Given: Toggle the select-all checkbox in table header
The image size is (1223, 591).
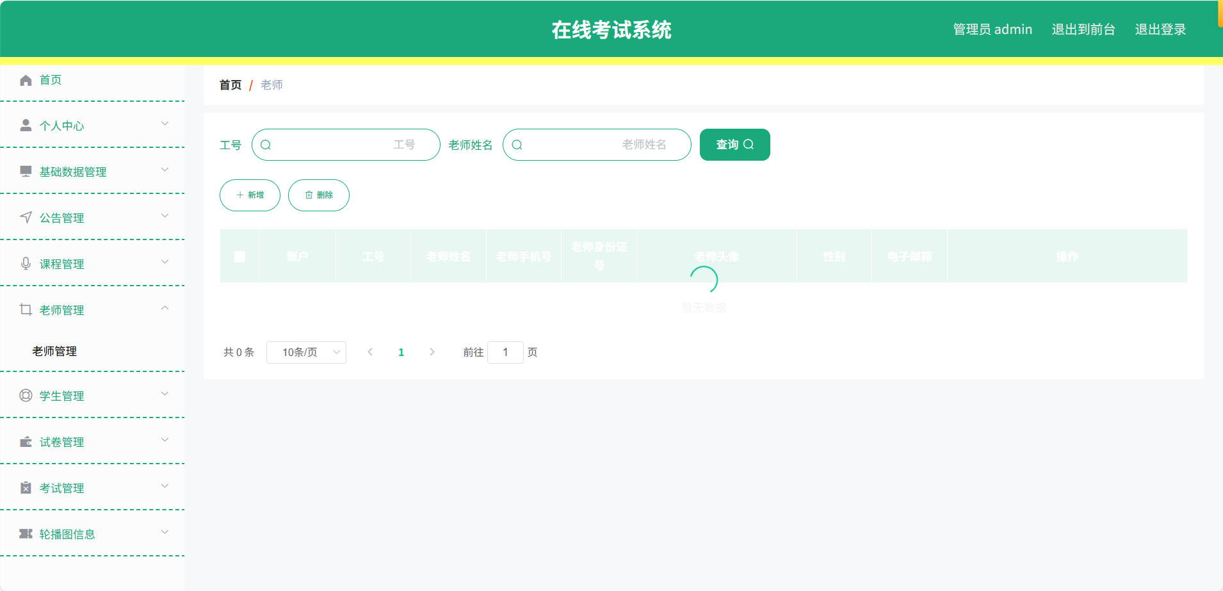Looking at the screenshot, I should click(240, 257).
